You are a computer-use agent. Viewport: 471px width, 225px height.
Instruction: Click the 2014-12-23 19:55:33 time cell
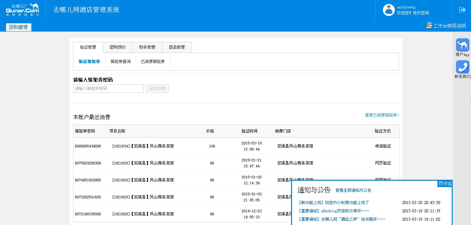click(252, 214)
